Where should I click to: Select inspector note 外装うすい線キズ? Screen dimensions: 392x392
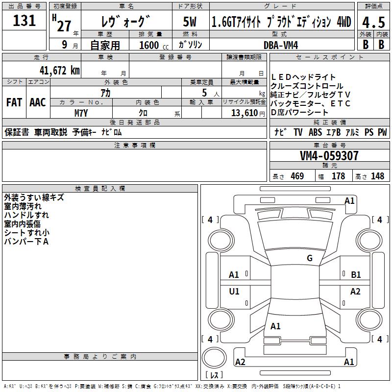click(x=34, y=197)
